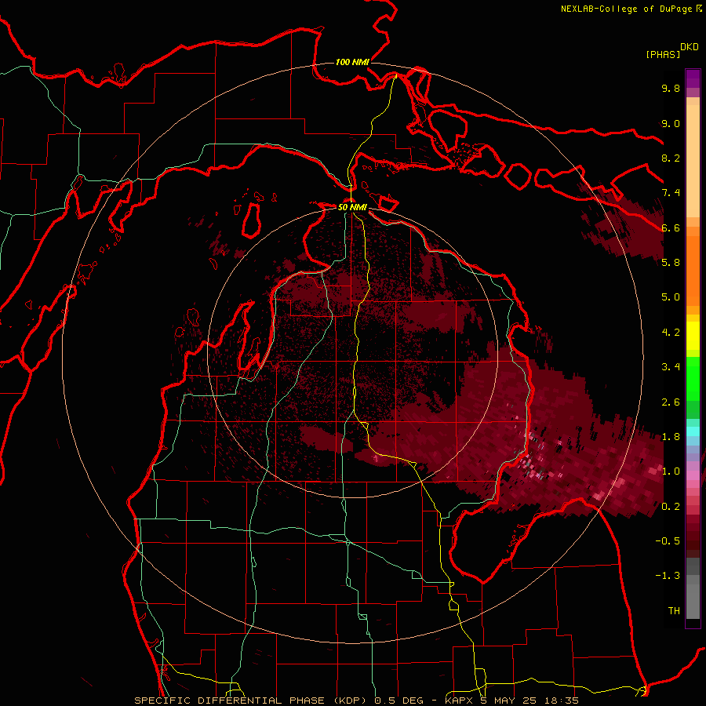Click the 8.2 value on color scale
Viewport: 706px width, 706px height.
(671, 158)
